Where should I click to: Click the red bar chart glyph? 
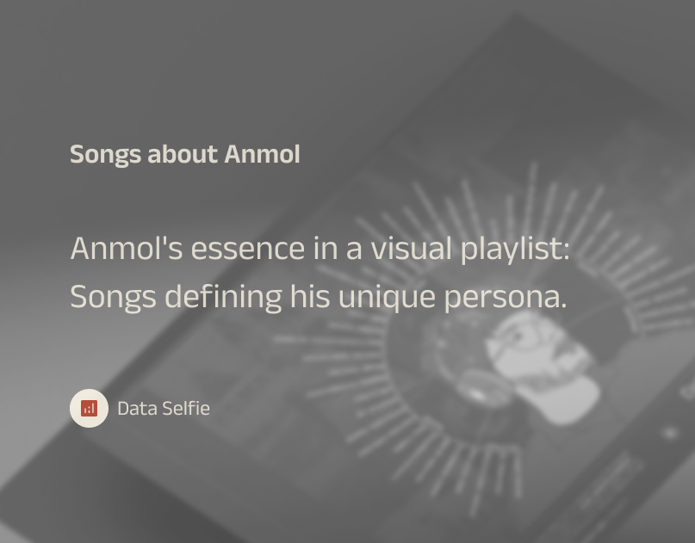pyautogui.click(x=89, y=408)
